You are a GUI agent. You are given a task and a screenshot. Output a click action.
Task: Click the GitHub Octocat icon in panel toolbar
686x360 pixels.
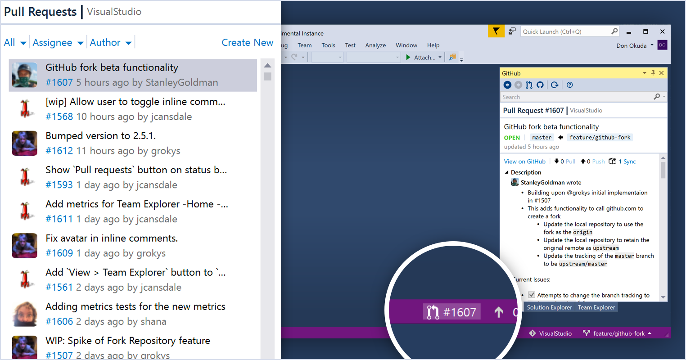[x=540, y=85]
